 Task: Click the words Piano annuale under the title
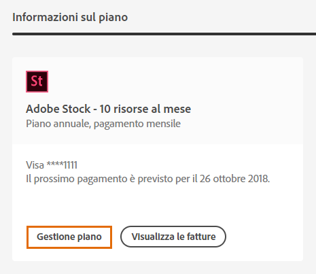tap(58, 124)
